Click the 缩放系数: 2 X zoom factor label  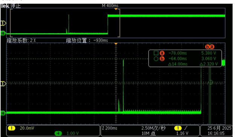click(21, 41)
